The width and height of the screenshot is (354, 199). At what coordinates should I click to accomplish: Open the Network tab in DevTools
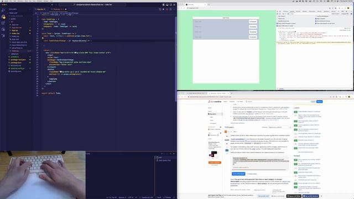tap(305, 11)
